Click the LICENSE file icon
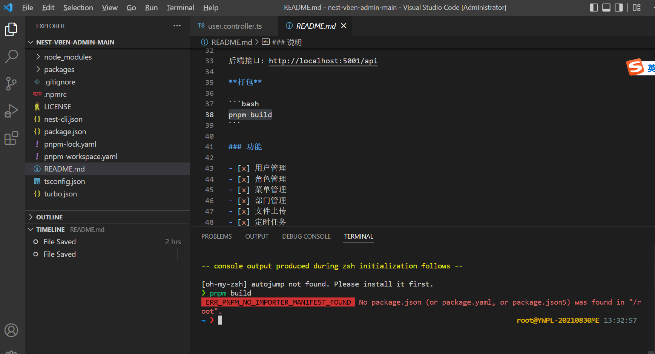Image resolution: width=655 pixels, height=354 pixels. pos(37,107)
